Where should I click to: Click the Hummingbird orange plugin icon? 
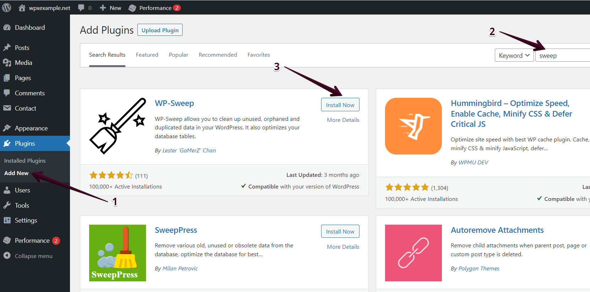[413, 126]
